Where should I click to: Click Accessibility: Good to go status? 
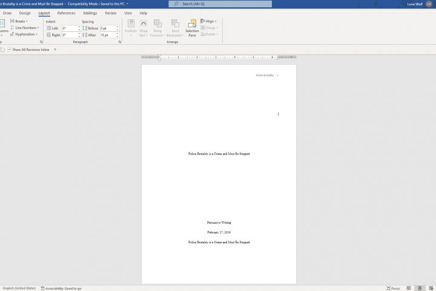(x=61, y=289)
